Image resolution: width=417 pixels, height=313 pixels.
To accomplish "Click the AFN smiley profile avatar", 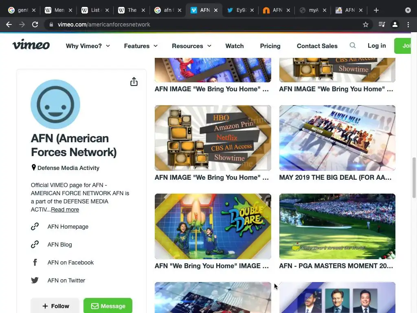I will (x=55, y=104).
